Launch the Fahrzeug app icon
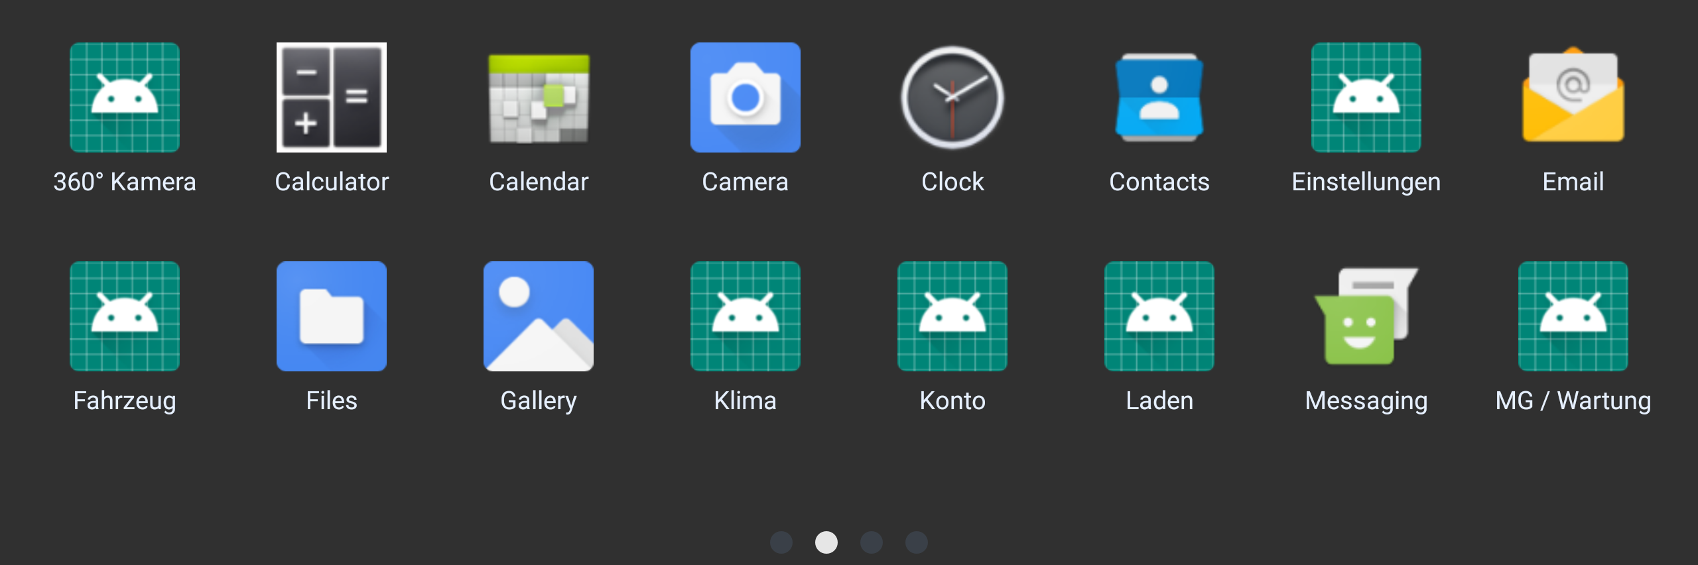 pos(125,316)
